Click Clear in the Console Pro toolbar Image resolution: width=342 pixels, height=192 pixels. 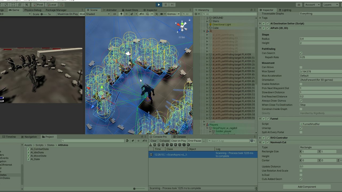[153, 141]
